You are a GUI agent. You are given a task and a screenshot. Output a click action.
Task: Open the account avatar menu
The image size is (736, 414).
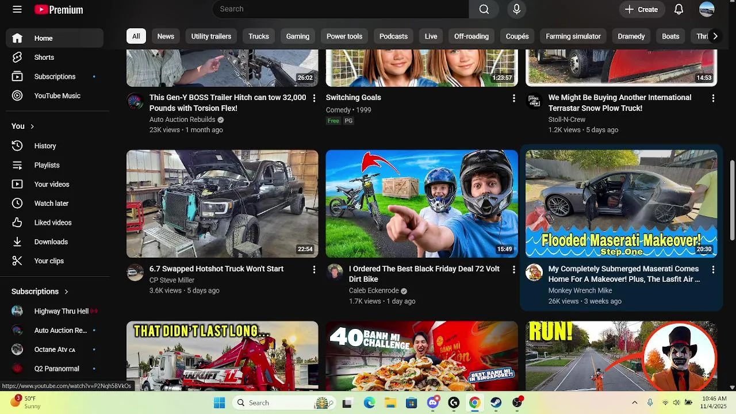(707, 9)
